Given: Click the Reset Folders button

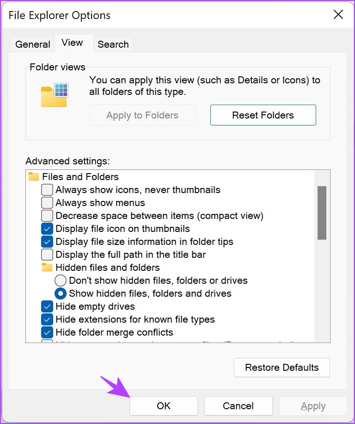Looking at the screenshot, I should click(263, 115).
